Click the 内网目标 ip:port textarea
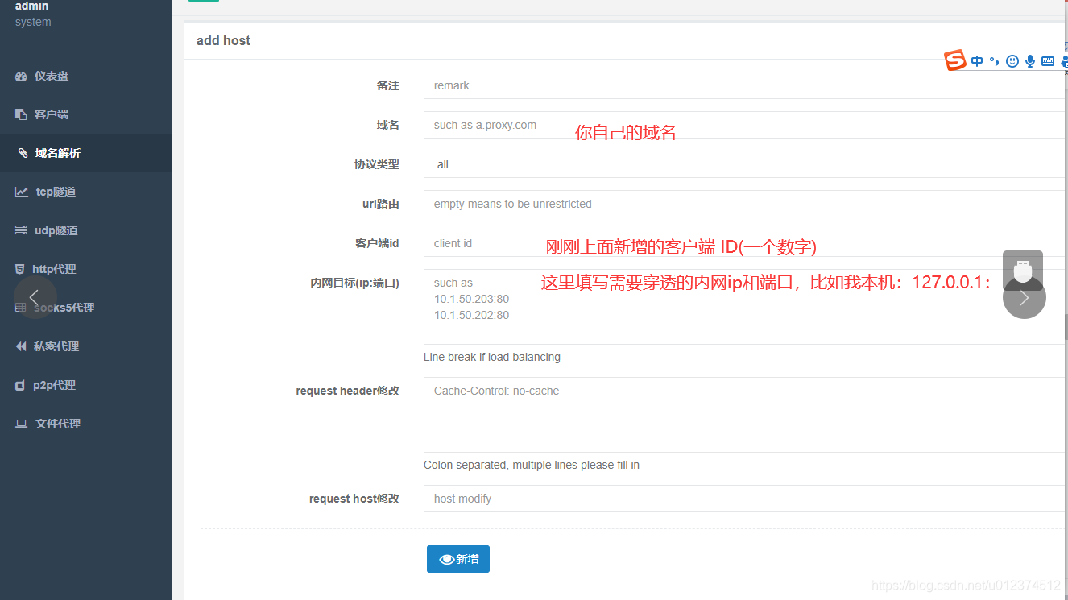Image resolution: width=1068 pixels, height=600 pixels. (745, 307)
